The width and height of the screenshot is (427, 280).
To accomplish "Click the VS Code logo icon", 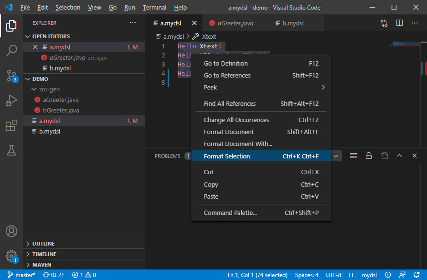I will [9, 7].
